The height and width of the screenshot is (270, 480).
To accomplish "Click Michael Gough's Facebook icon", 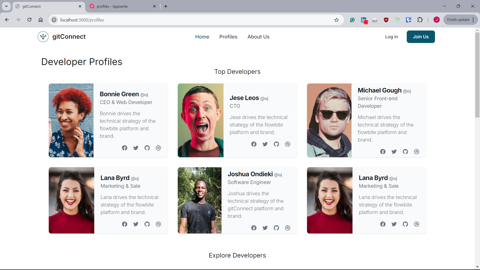I will coord(383,152).
